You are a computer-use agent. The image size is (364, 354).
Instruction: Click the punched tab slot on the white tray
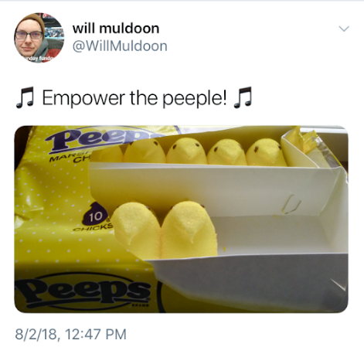pyautogui.click(x=291, y=203)
